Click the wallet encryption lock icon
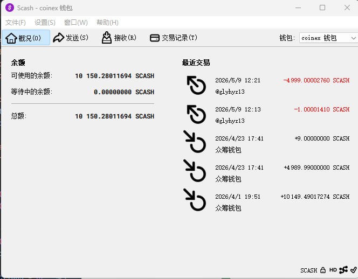 [x=323, y=270]
